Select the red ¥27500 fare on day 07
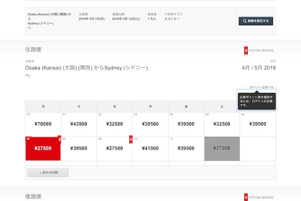The width and height of the screenshot is (301, 201). point(43,149)
